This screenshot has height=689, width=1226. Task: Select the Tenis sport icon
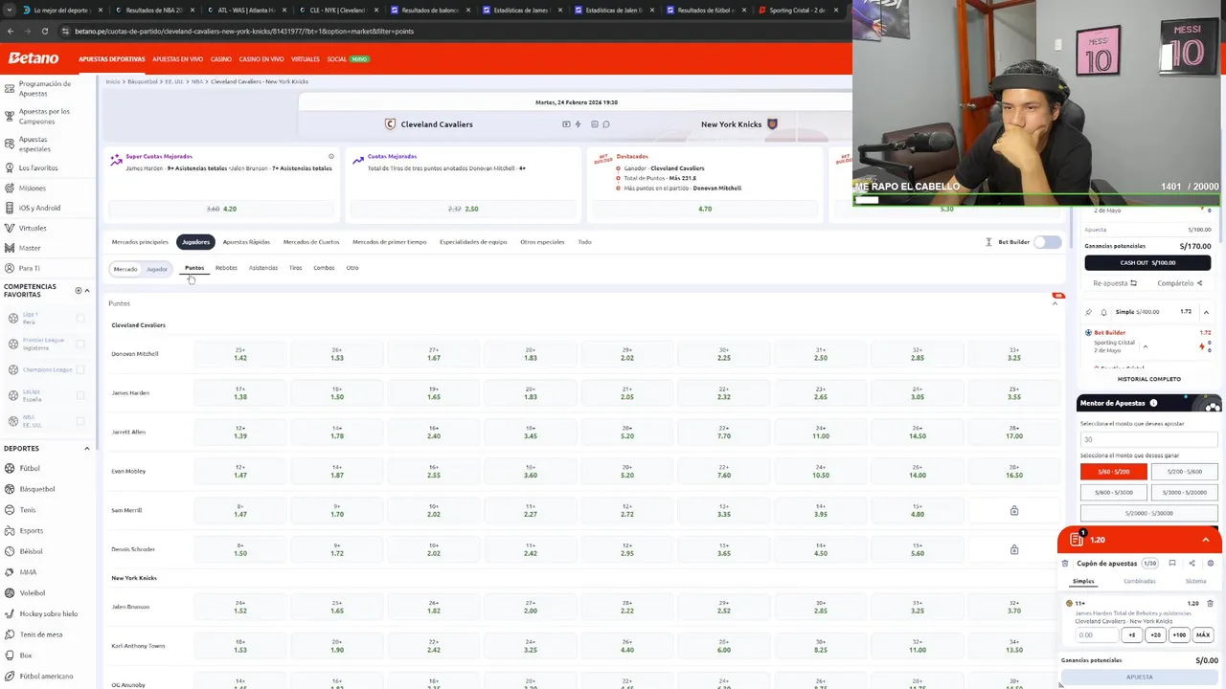click(10, 510)
